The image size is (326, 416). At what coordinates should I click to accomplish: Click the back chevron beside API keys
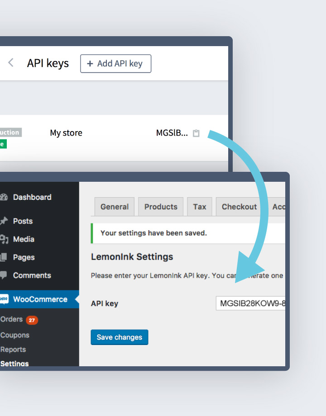[11, 63]
